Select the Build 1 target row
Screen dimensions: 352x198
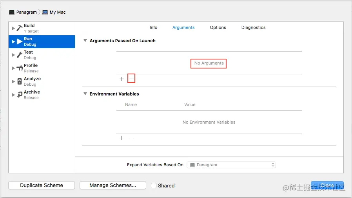tap(42, 28)
